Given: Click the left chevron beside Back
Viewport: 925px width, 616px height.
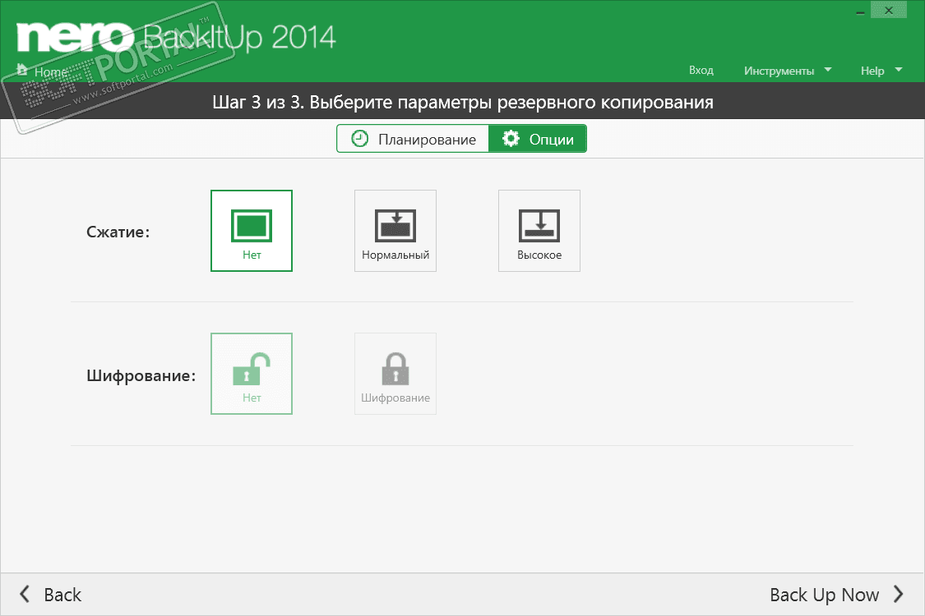Looking at the screenshot, I should (24, 594).
